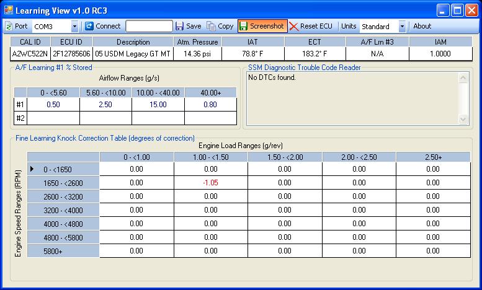The width and height of the screenshot is (482, 290).
Task: Select the CAL ID value A2WC522N
Action: [30, 54]
